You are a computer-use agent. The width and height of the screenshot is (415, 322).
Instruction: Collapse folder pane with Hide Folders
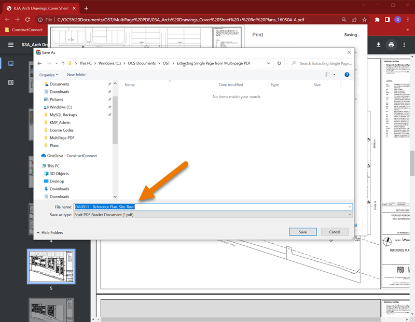coord(50,233)
